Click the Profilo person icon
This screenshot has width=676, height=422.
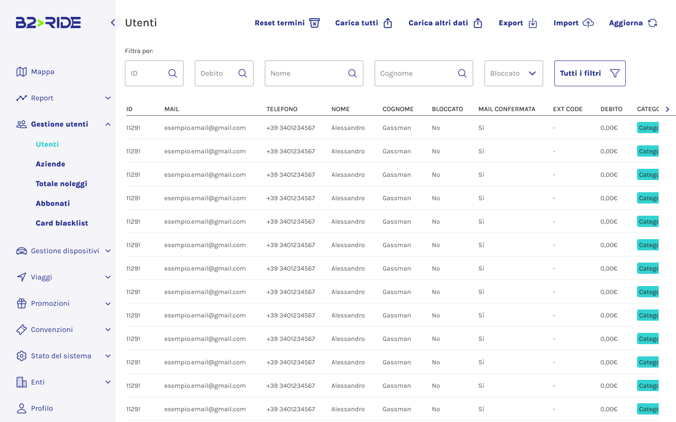[22, 408]
